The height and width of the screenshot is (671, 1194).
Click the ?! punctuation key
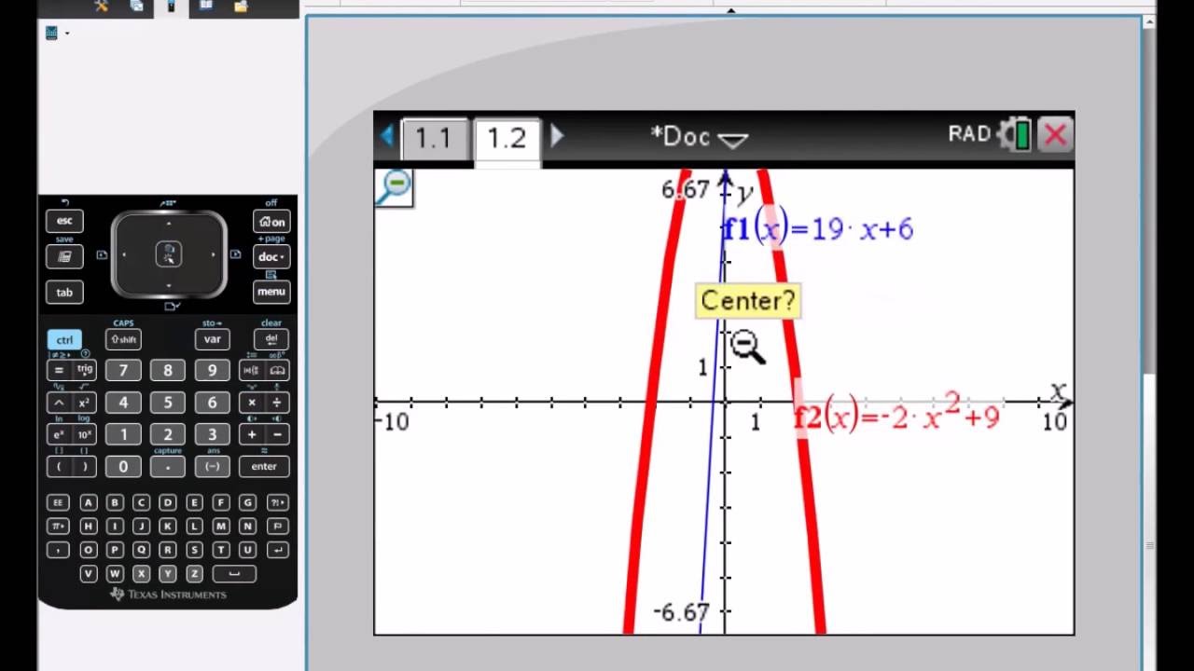point(277,502)
